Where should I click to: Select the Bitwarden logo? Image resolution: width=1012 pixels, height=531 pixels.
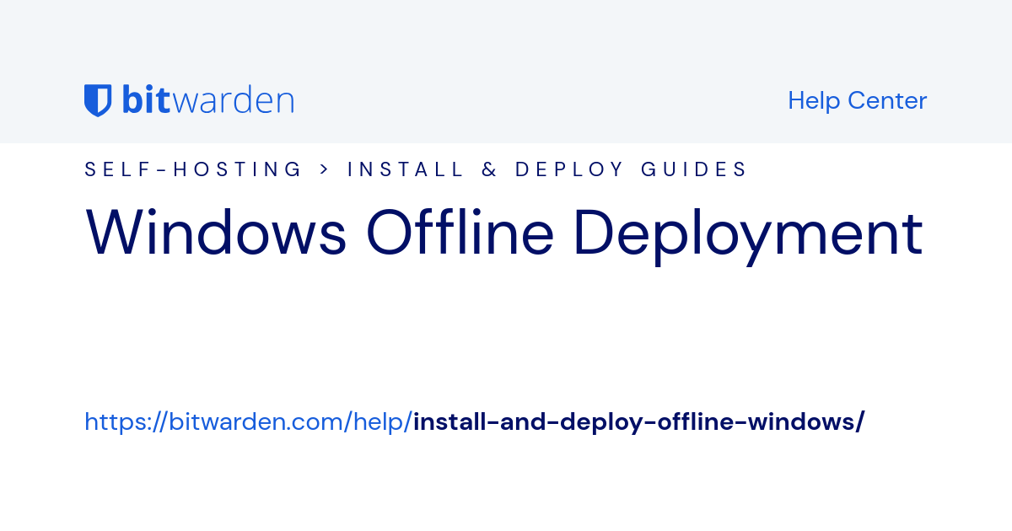coord(189,99)
